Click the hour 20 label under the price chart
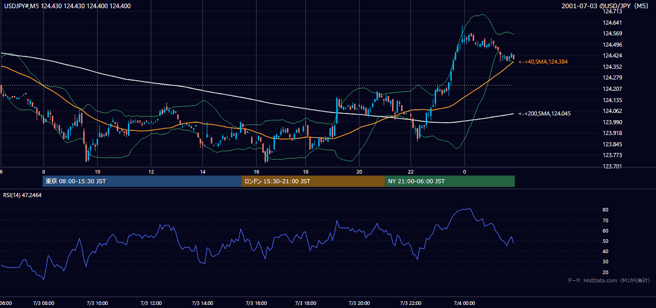The height and width of the screenshot is (308, 656). 359,171
